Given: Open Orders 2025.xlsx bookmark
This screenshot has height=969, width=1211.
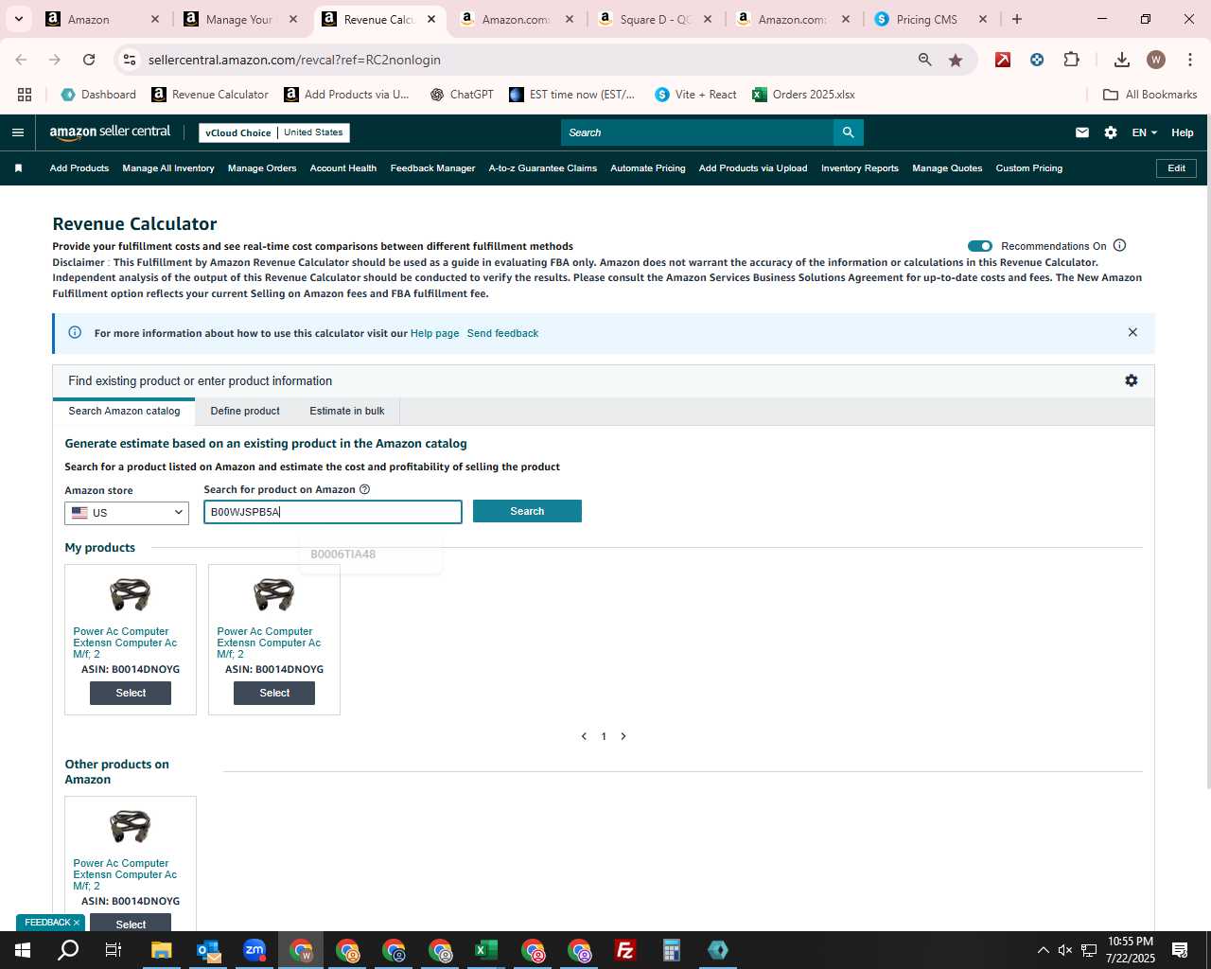Looking at the screenshot, I should pos(803,95).
